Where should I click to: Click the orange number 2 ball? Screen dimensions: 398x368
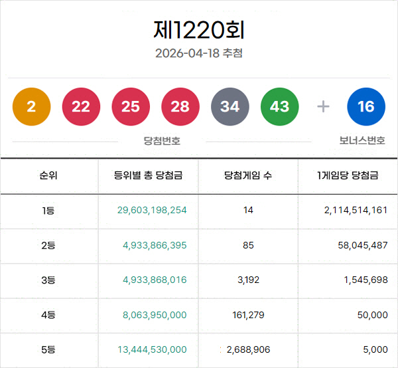click(x=31, y=106)
